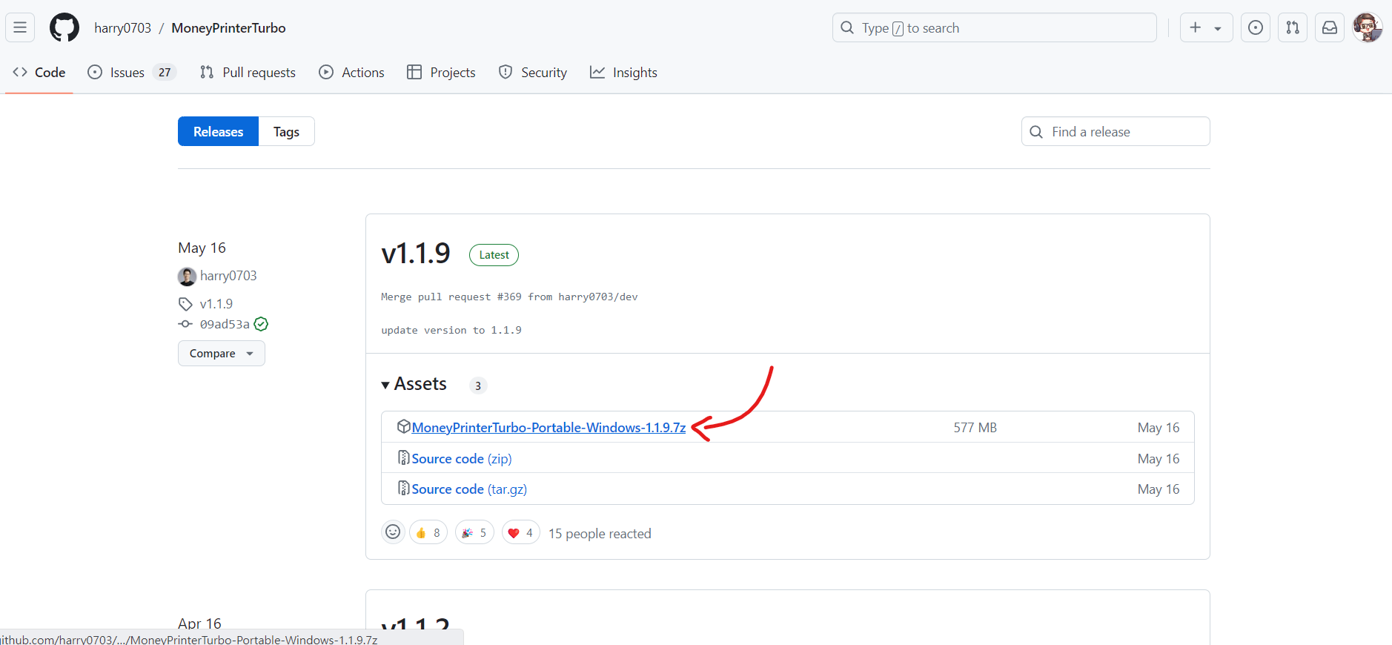The image size is (1392, 645).
Task: Click the Latest badge
Action: click(494, 255)
